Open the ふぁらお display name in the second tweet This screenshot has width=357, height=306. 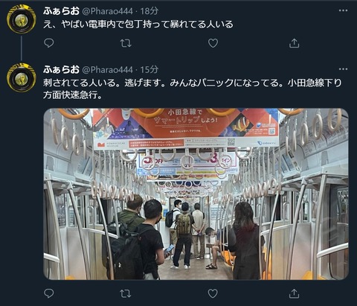pyautogui.click(x=61, y=69)
